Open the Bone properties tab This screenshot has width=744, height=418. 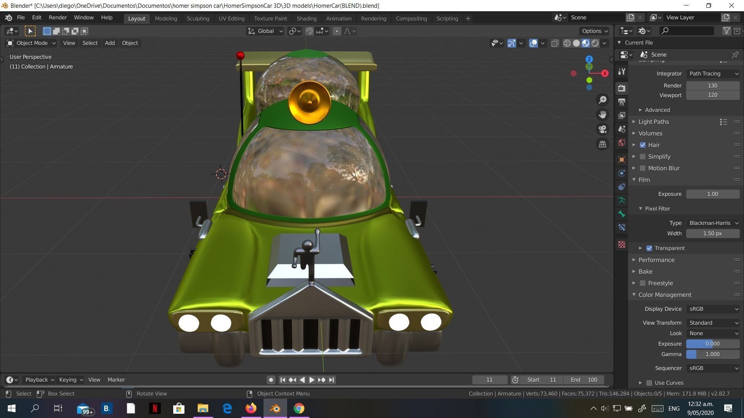coord(622,214)
